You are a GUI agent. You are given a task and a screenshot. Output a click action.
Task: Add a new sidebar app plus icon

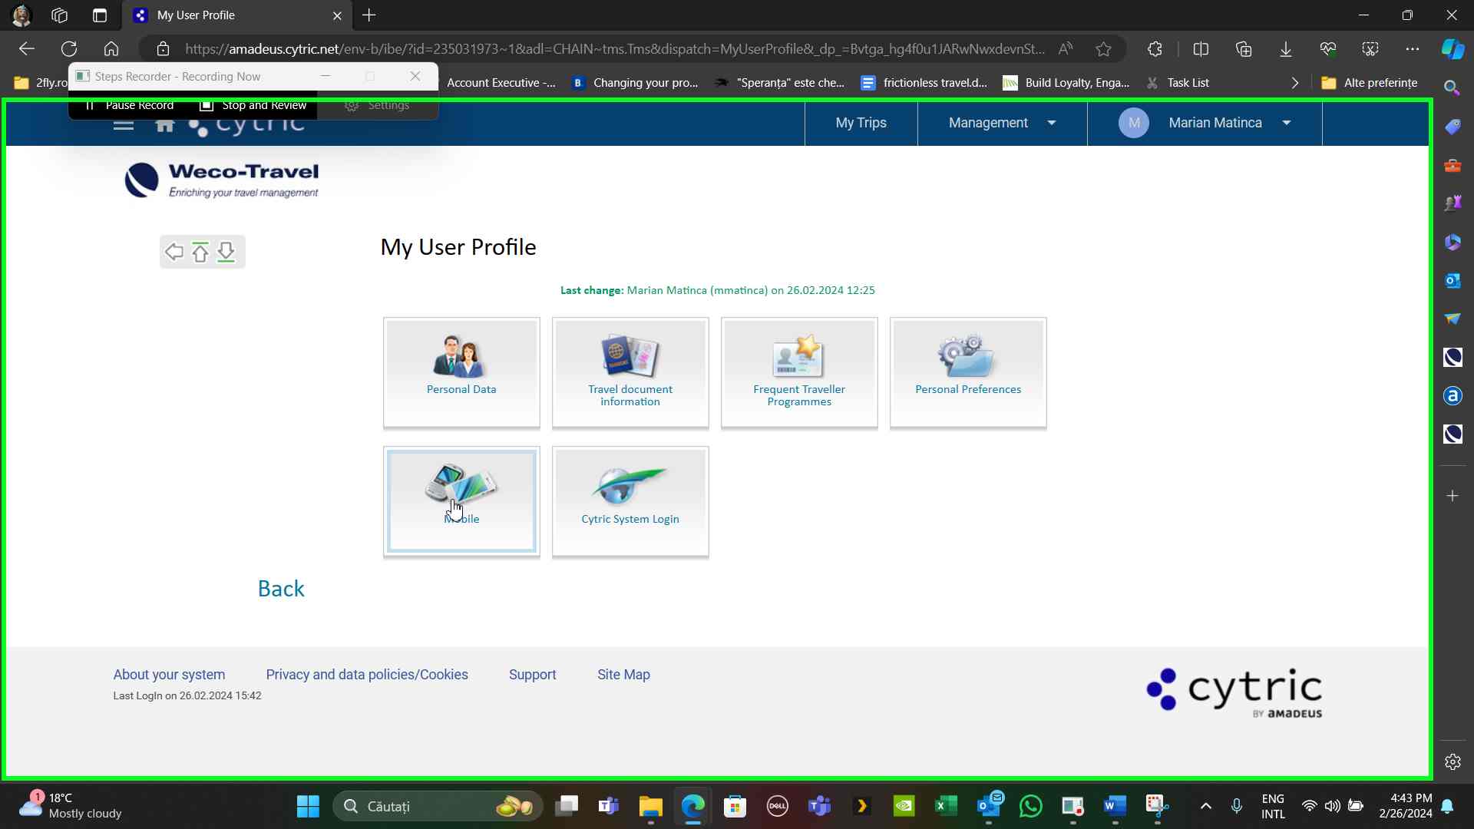(1453, 497)
